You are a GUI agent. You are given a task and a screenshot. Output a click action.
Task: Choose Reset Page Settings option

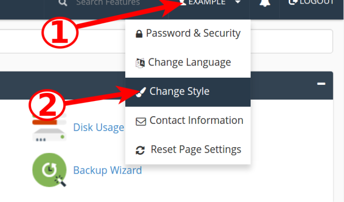188,150
